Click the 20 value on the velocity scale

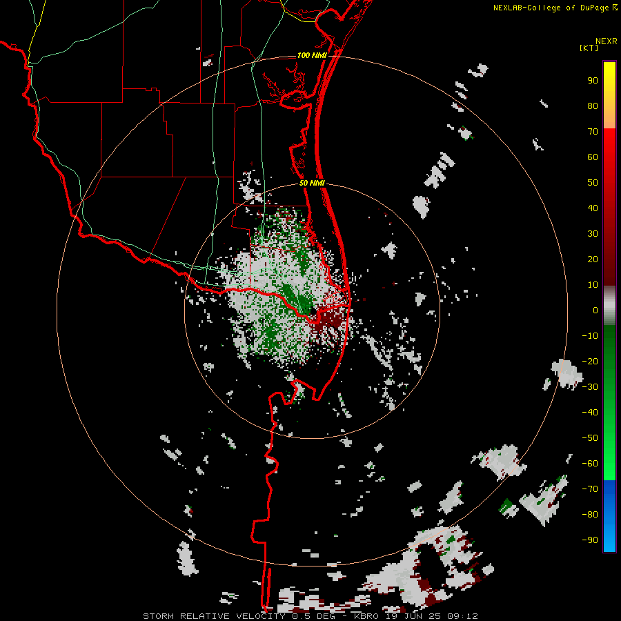click(593, 259)
